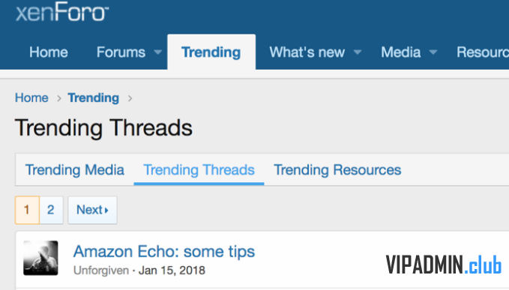Click the xenForo logo
This screenshot has height=290, width=509.
click(62, 12)
